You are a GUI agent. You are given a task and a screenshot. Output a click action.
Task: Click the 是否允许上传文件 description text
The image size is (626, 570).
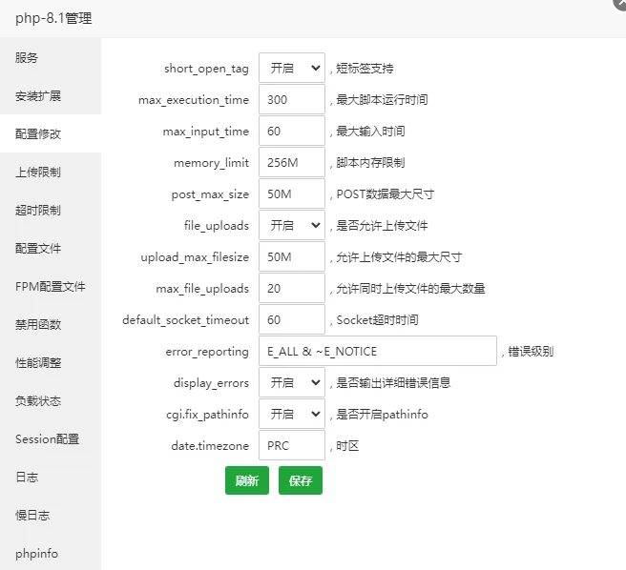pyautogui.click(x=382, y=225)
